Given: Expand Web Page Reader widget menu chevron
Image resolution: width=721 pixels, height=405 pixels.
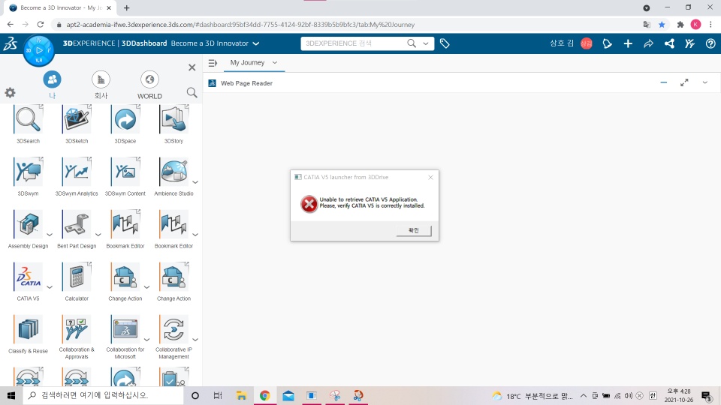Looking at the screenshot, I should [705, 82].
